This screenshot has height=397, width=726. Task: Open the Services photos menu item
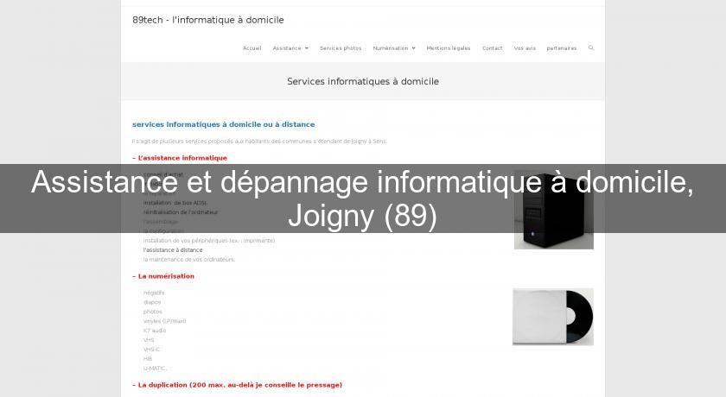[x=341, y=48]
